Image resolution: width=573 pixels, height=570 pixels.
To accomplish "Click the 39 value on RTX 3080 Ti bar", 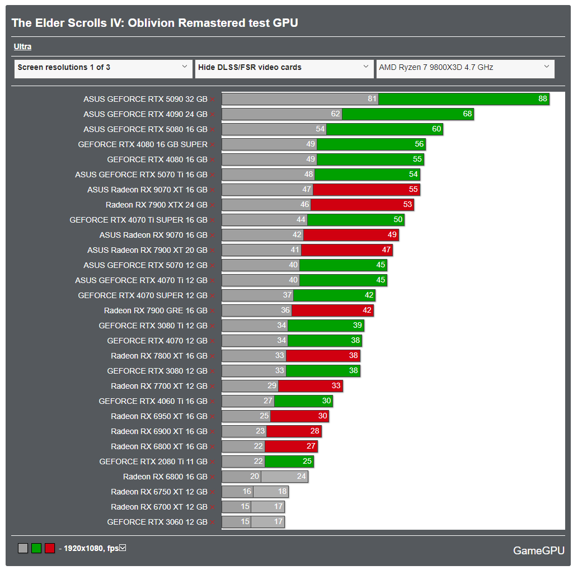I will (x=358, y=325).
